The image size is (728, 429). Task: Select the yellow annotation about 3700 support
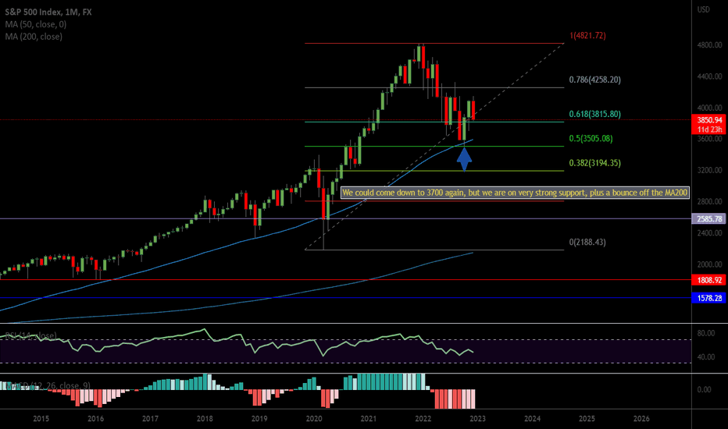(x=515, y=193)
